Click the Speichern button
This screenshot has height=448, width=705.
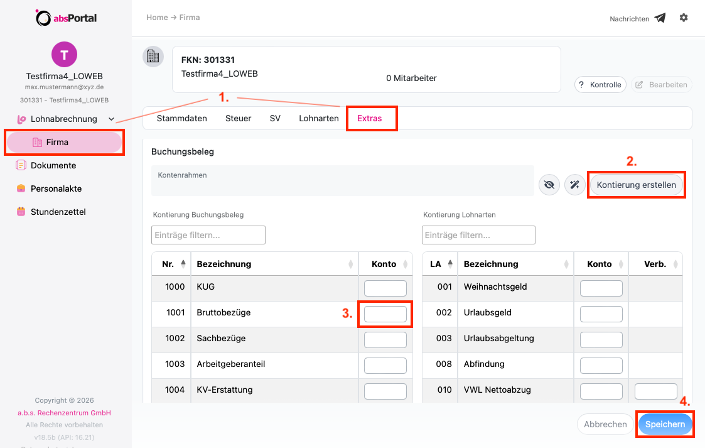[x=665, y=424]
